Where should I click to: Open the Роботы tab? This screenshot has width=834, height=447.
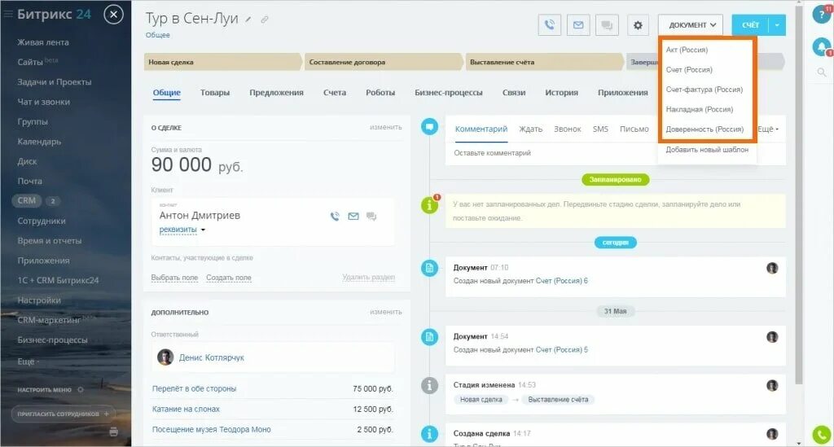coord(380,93)
